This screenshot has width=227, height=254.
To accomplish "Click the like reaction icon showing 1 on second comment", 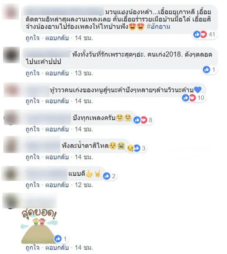I will pos(206,70).
